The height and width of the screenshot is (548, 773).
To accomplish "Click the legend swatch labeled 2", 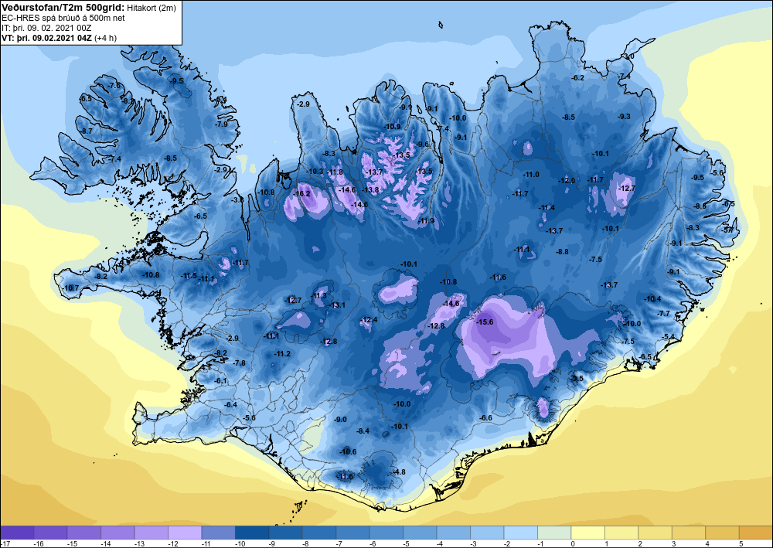I will tap(655, 533).
